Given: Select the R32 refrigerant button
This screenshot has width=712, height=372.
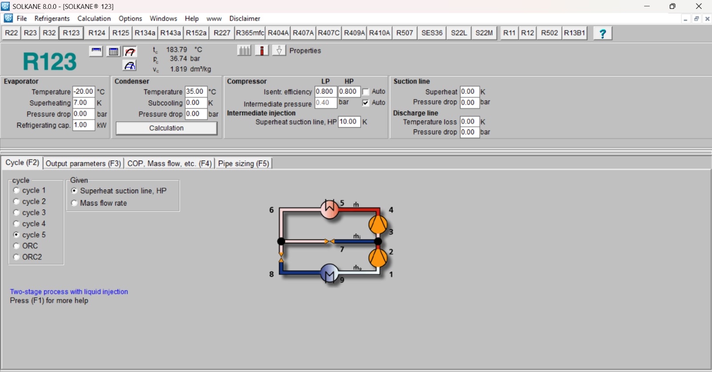Looking at the screenshot, I should click(x=49, y=33).
